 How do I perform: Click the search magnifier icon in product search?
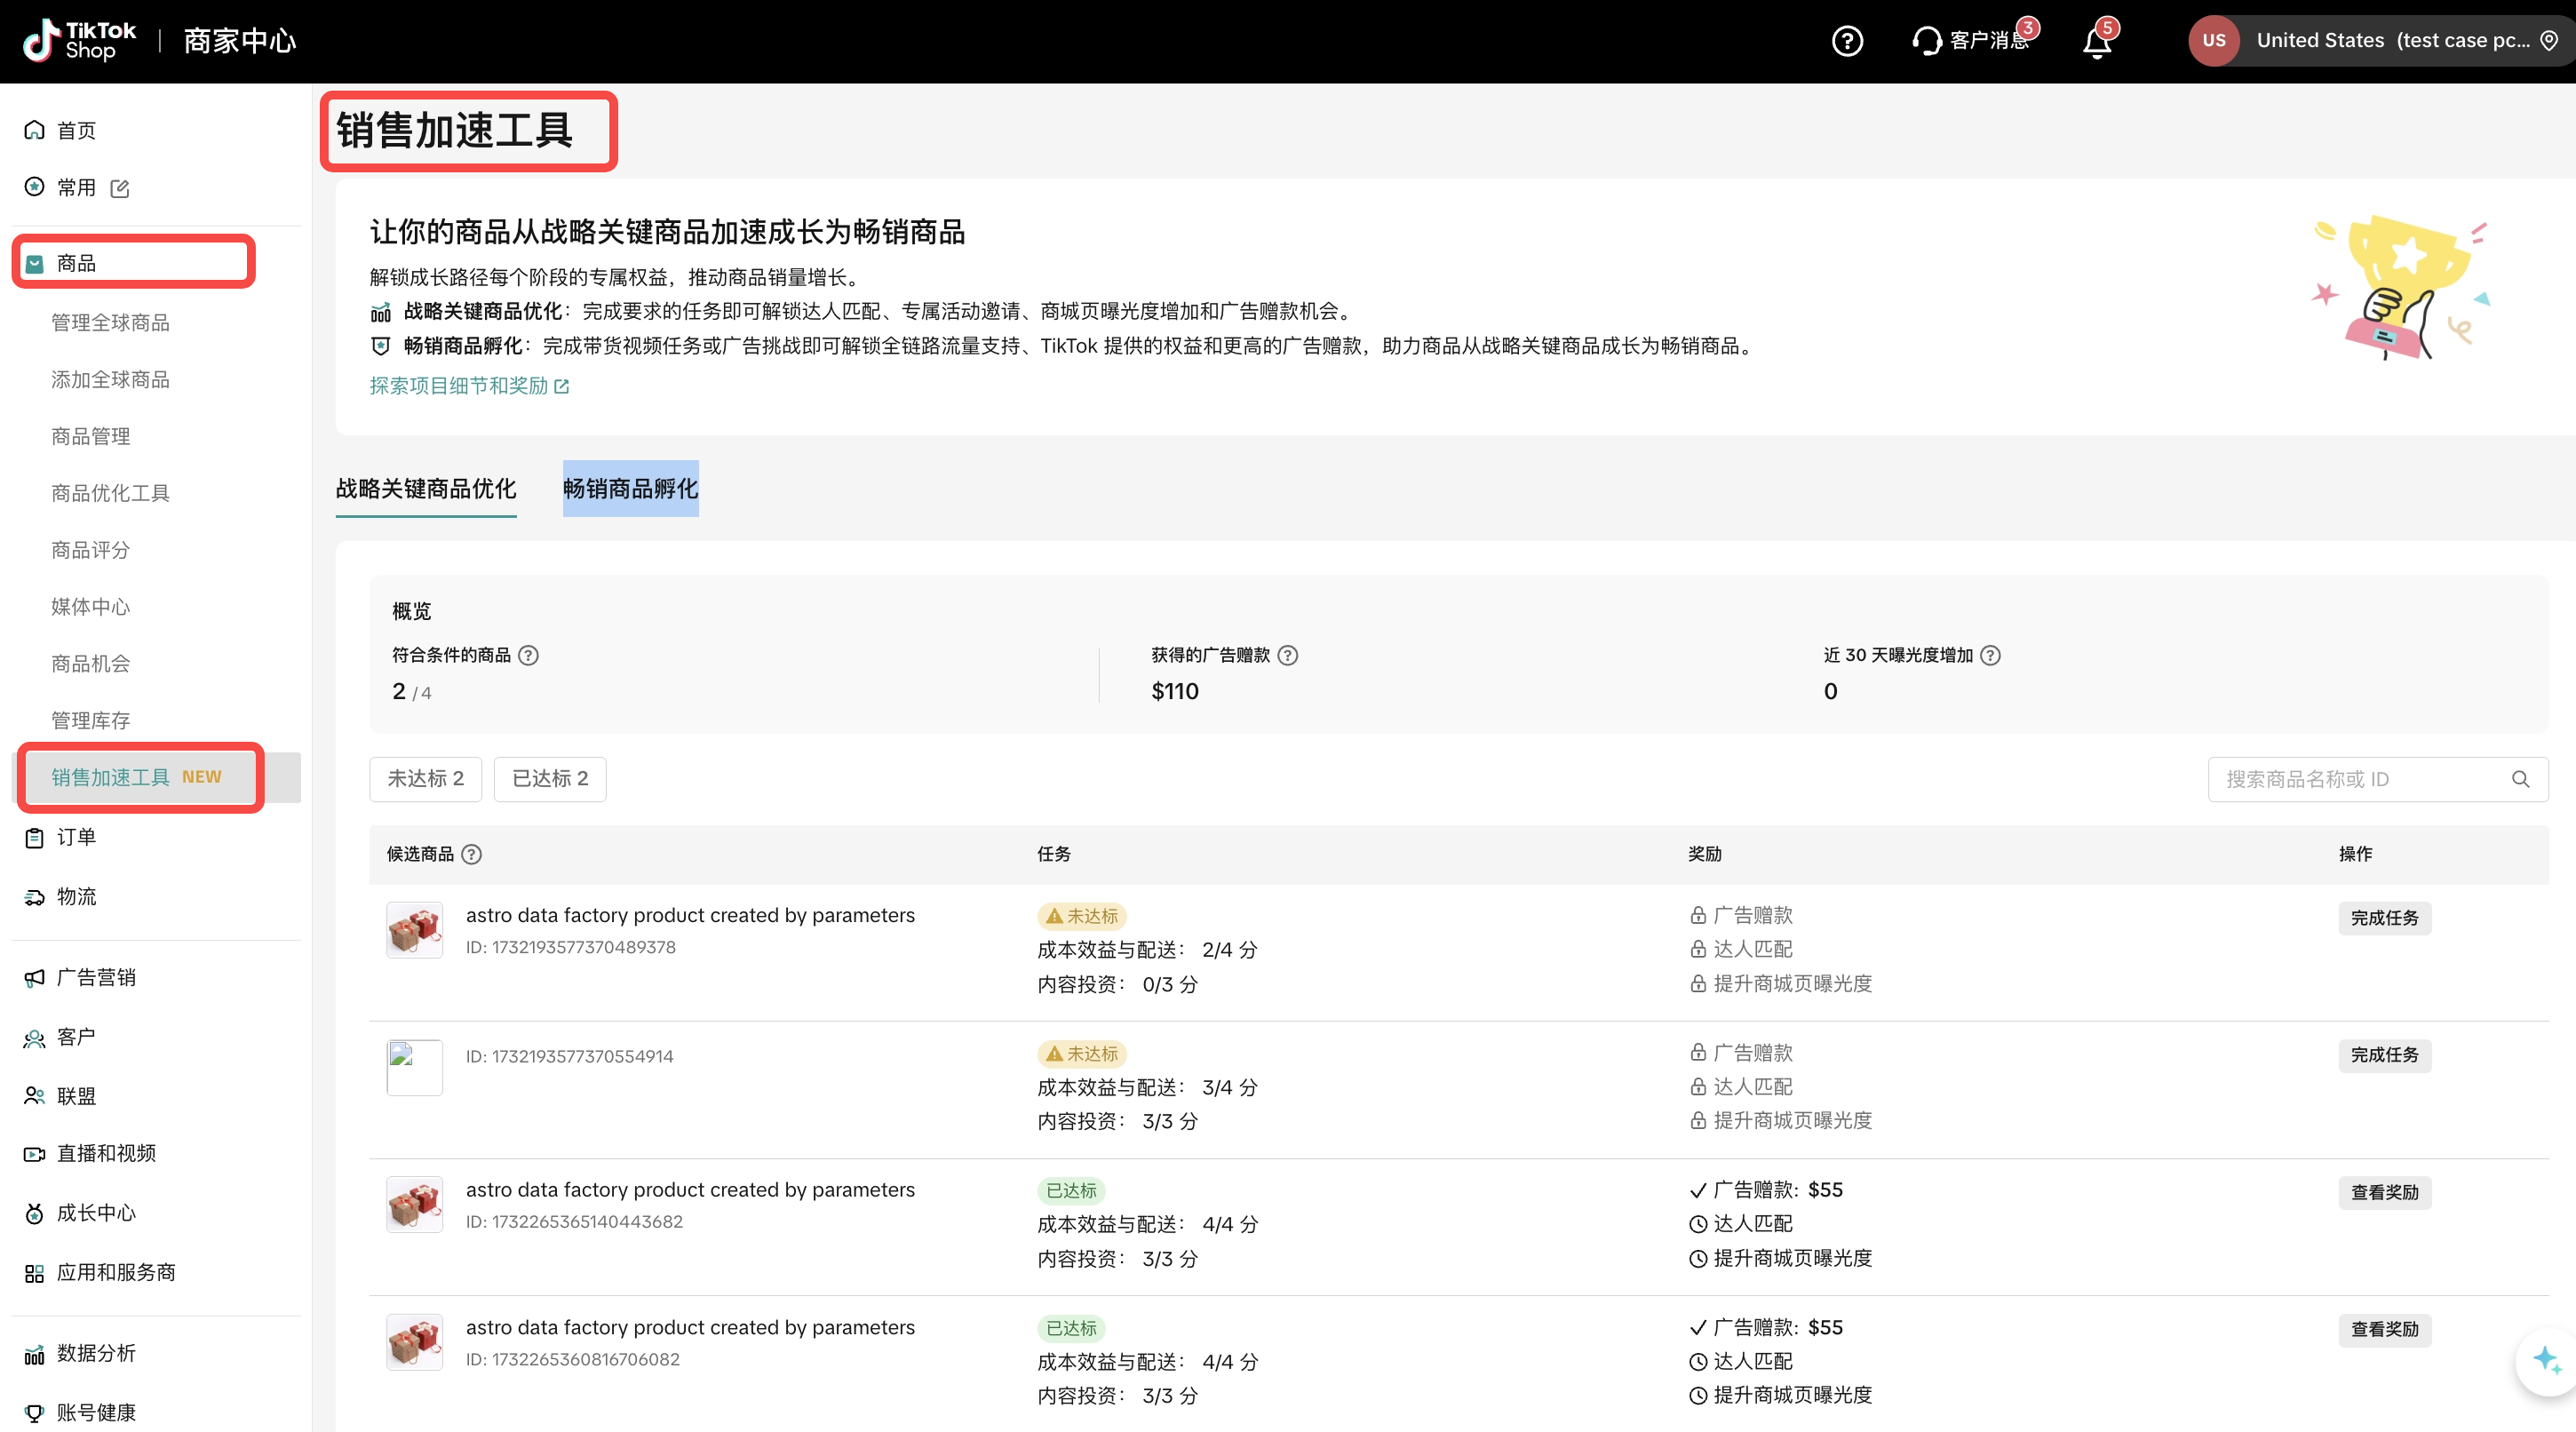click(2520, 779)
